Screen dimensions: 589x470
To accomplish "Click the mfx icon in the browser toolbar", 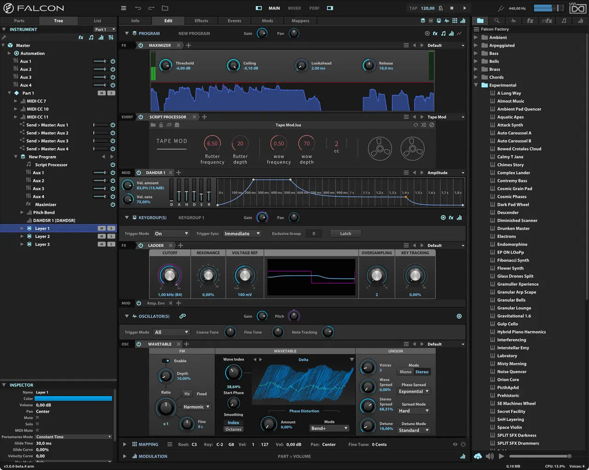I will (x=547, y=21).
